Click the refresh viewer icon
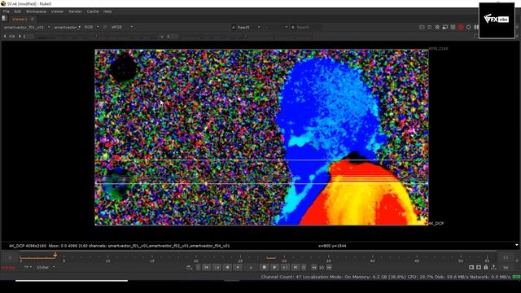 [469, 27]
